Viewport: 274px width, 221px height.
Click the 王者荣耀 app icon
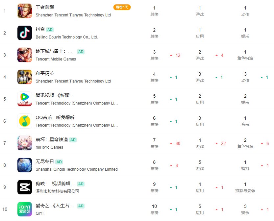point(25,11)
